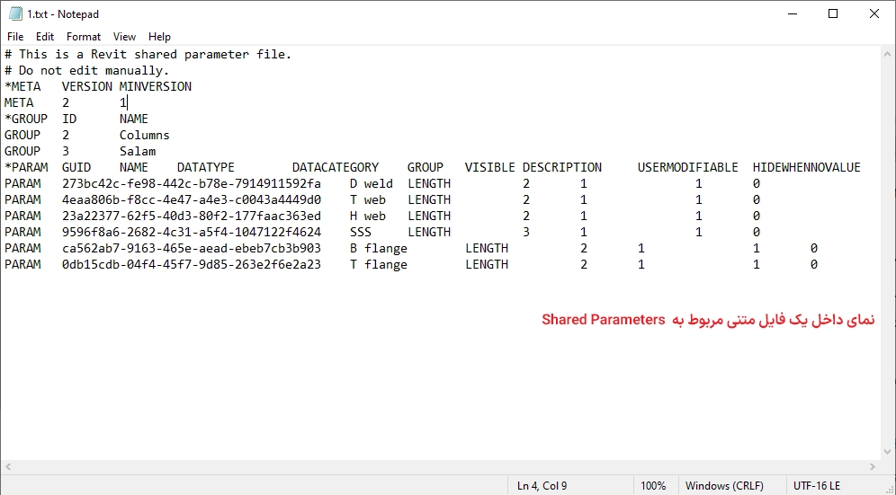The width and height of the screenshot is (896, 495).
Task: Click the 100% zoom level in status bar
Action: pyautogui.click(x=653, y=486)
